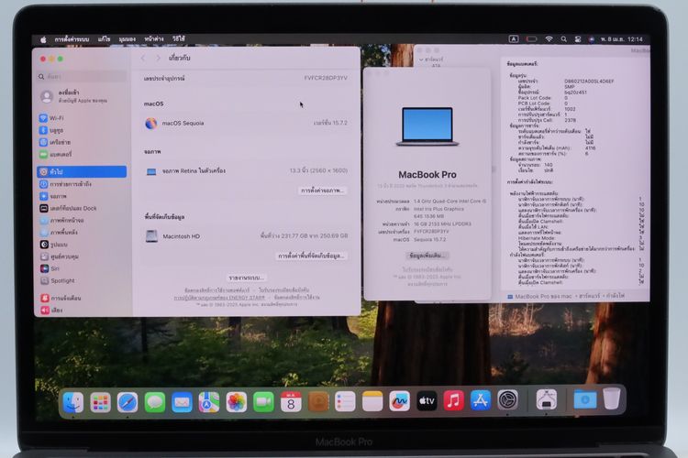Open Apple TV from the Dock
The width and height of the screenshot is (688, 458).
click(x=427, y=401)
